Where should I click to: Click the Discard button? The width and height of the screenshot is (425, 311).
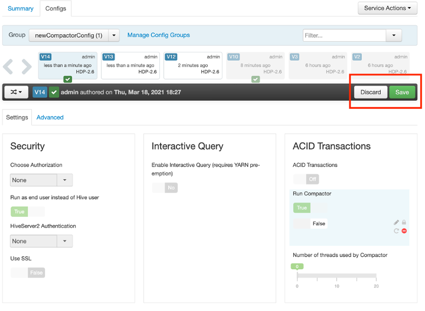(371, 92)
